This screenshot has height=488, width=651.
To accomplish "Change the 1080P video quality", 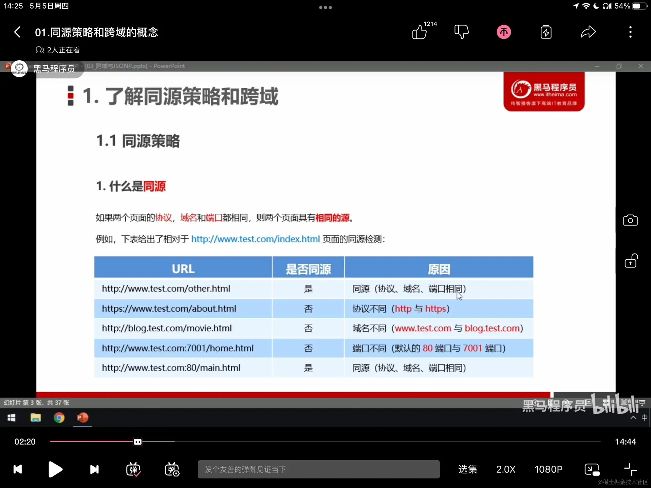I will tap(548, 469).
